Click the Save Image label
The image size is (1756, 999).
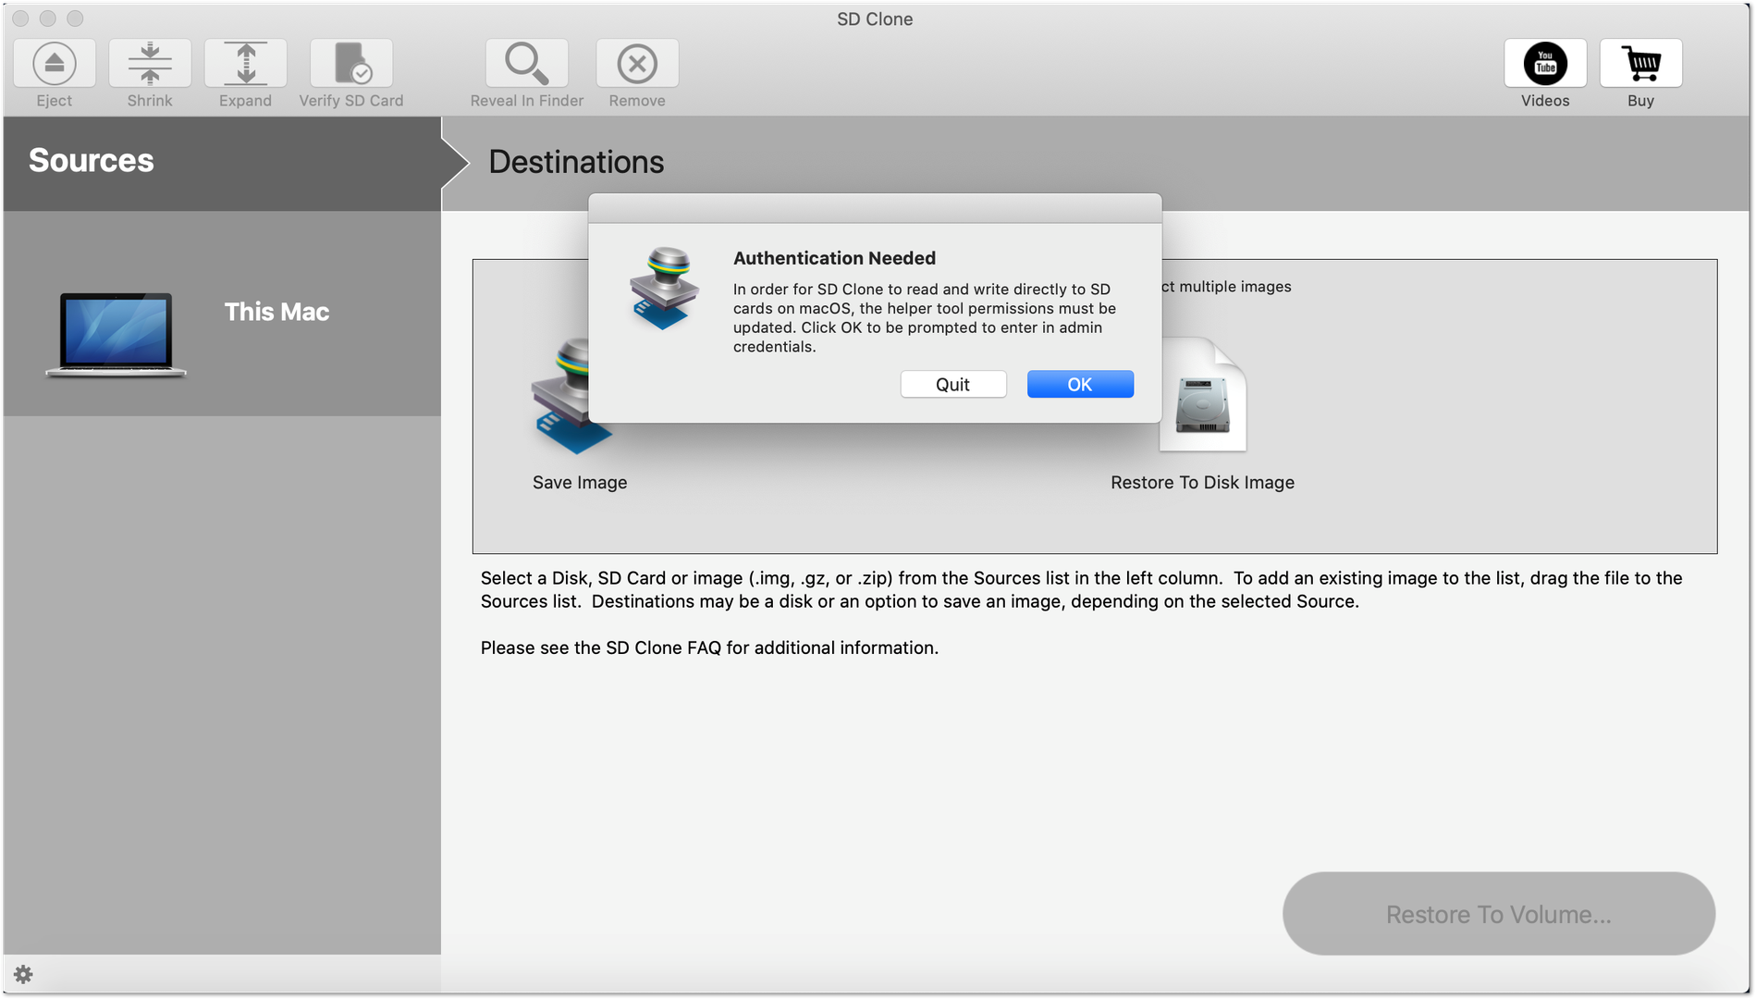tap(580, 482)
